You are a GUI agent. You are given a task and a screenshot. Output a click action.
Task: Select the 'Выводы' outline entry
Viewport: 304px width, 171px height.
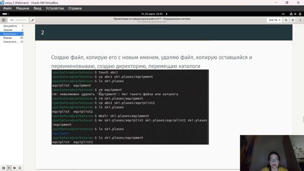pos(12,38)
